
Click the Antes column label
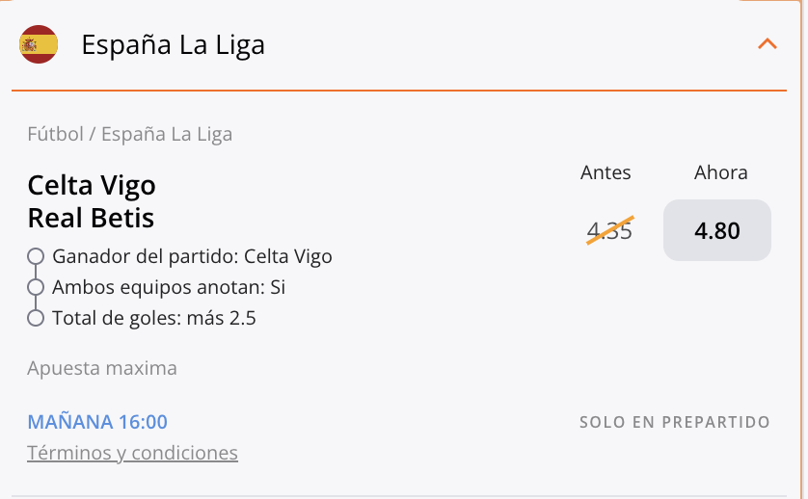606,172
